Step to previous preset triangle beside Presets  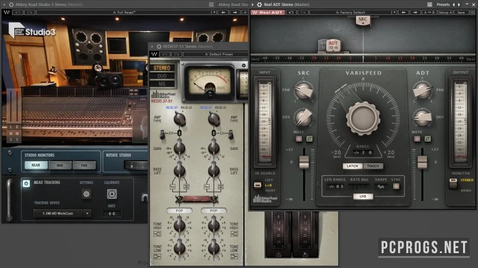[454, 5]
